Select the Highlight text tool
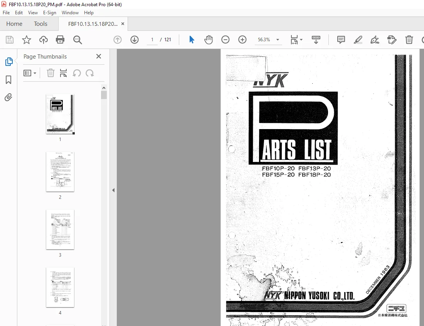This screenshot has width=424, height=326. click(358, 40)
